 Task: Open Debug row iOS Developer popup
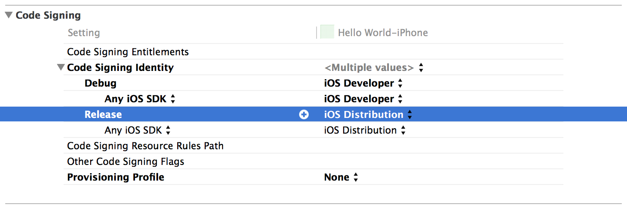tap(364, 83)
